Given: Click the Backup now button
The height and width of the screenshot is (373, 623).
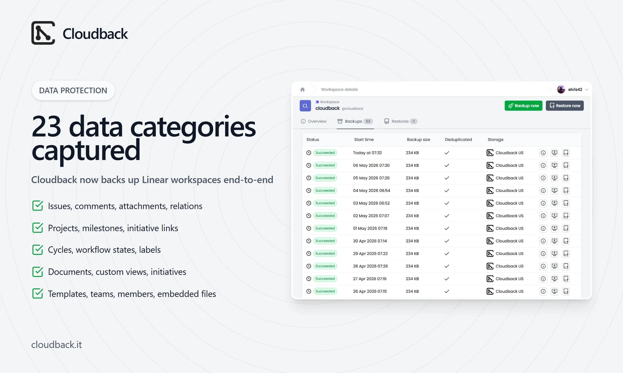Looking at the screenshot, I should click(523, 106).
